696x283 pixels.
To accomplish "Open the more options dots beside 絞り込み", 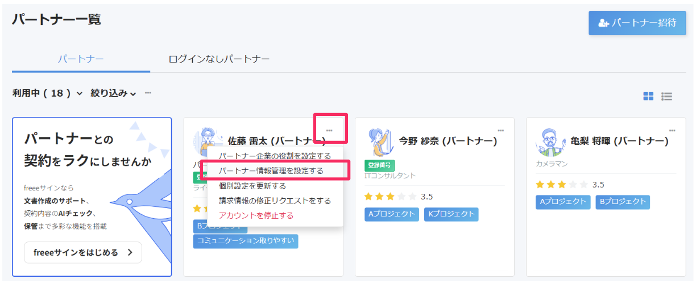I will pyautogui.click(x=148, y=93).
